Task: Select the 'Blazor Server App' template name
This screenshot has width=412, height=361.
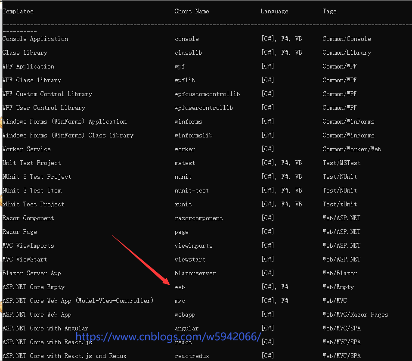Action: click(32, 273)
